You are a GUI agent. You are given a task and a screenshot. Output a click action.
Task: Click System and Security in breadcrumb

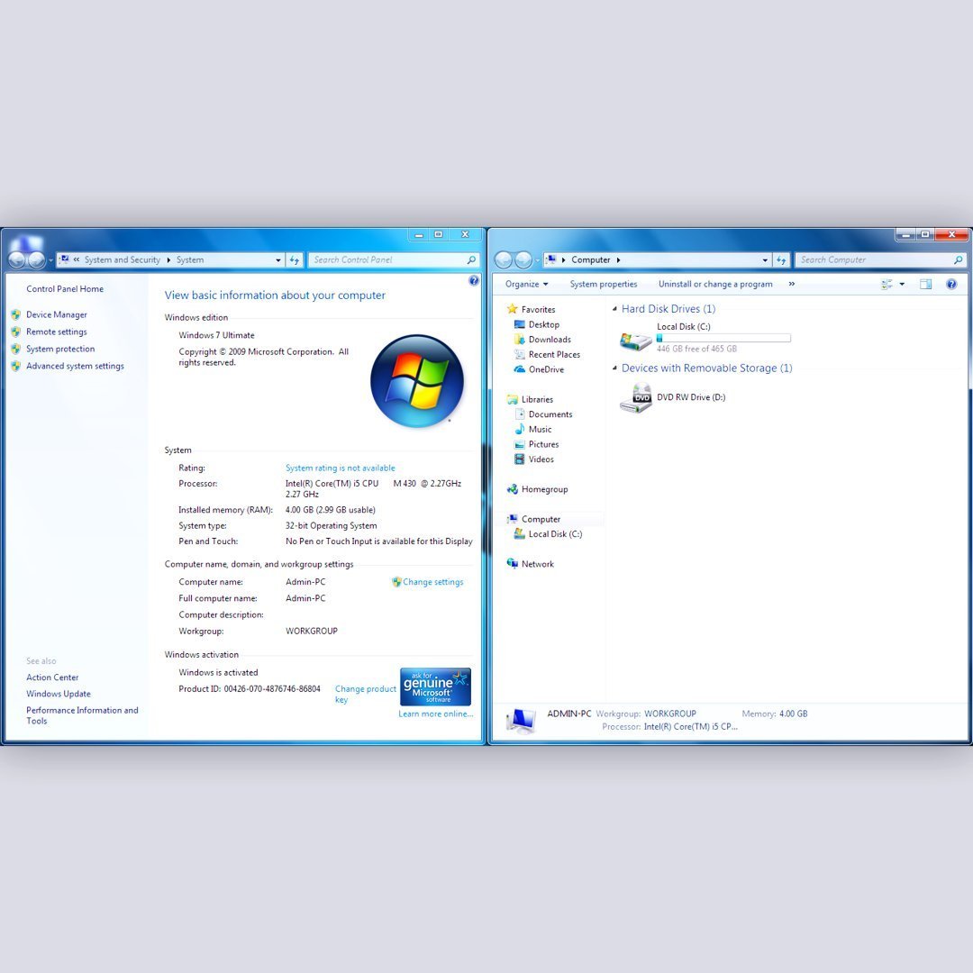tap(123, 260)
